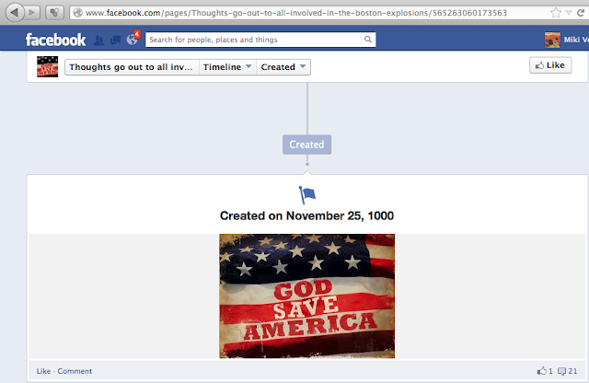589x383 pixels.
Task: Click the browser forward arrow button
Action: click(33, 12)
